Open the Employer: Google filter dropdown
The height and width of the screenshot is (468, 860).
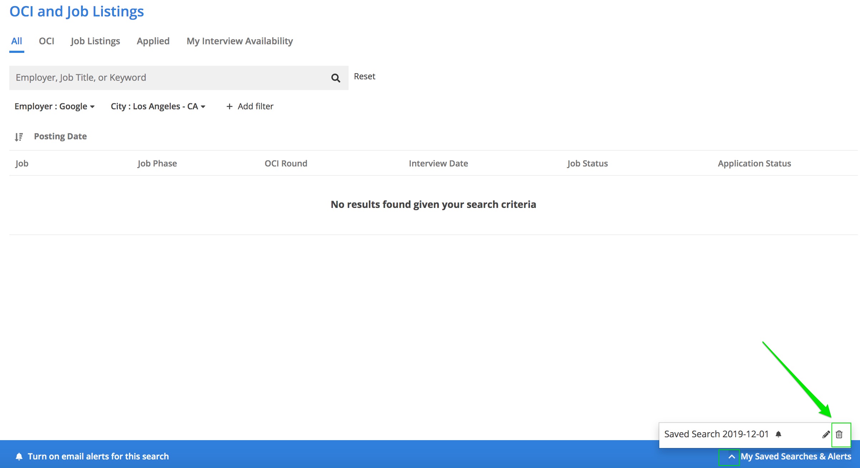[x=55, y=106]
